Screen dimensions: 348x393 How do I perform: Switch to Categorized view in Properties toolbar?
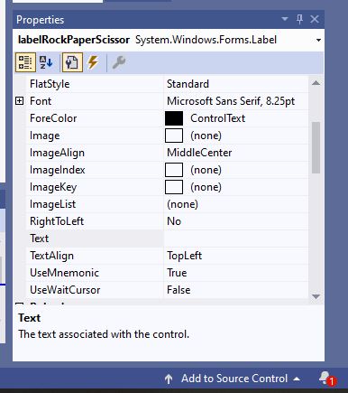pyautogui.click(x=25, y=62)
